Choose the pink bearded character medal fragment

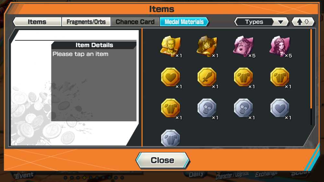click(243, 46)
